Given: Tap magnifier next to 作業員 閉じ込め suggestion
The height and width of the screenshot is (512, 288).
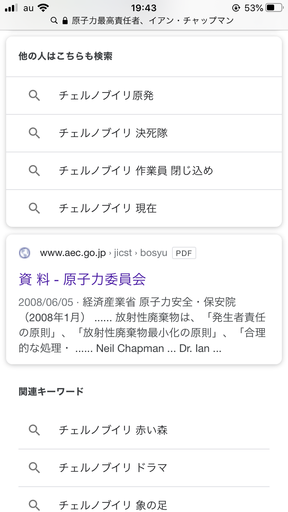Looking at the screenshot, I should coord(35,171).
